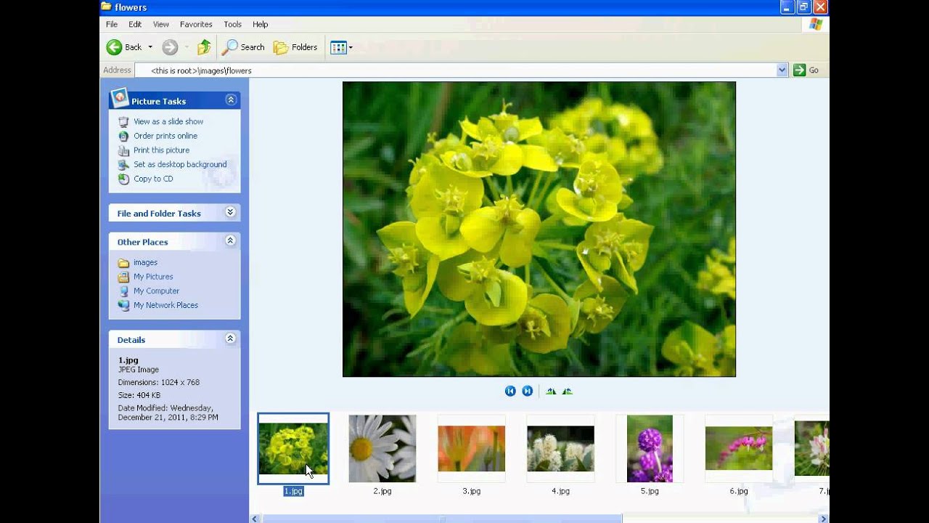The height and width of the screenshot is (523, 929).
Task: Click Copy to CD link
Action: click(x=153, y=179)
